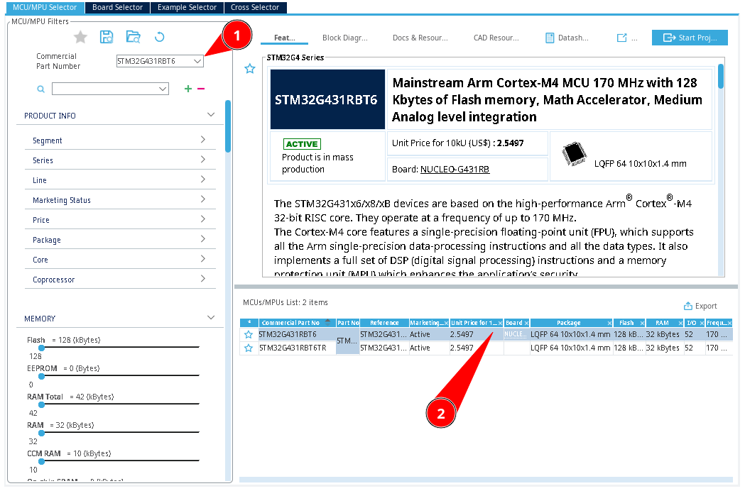745x491 pixels.
Task: Expand the Core filter
Action: pos(203,259)
